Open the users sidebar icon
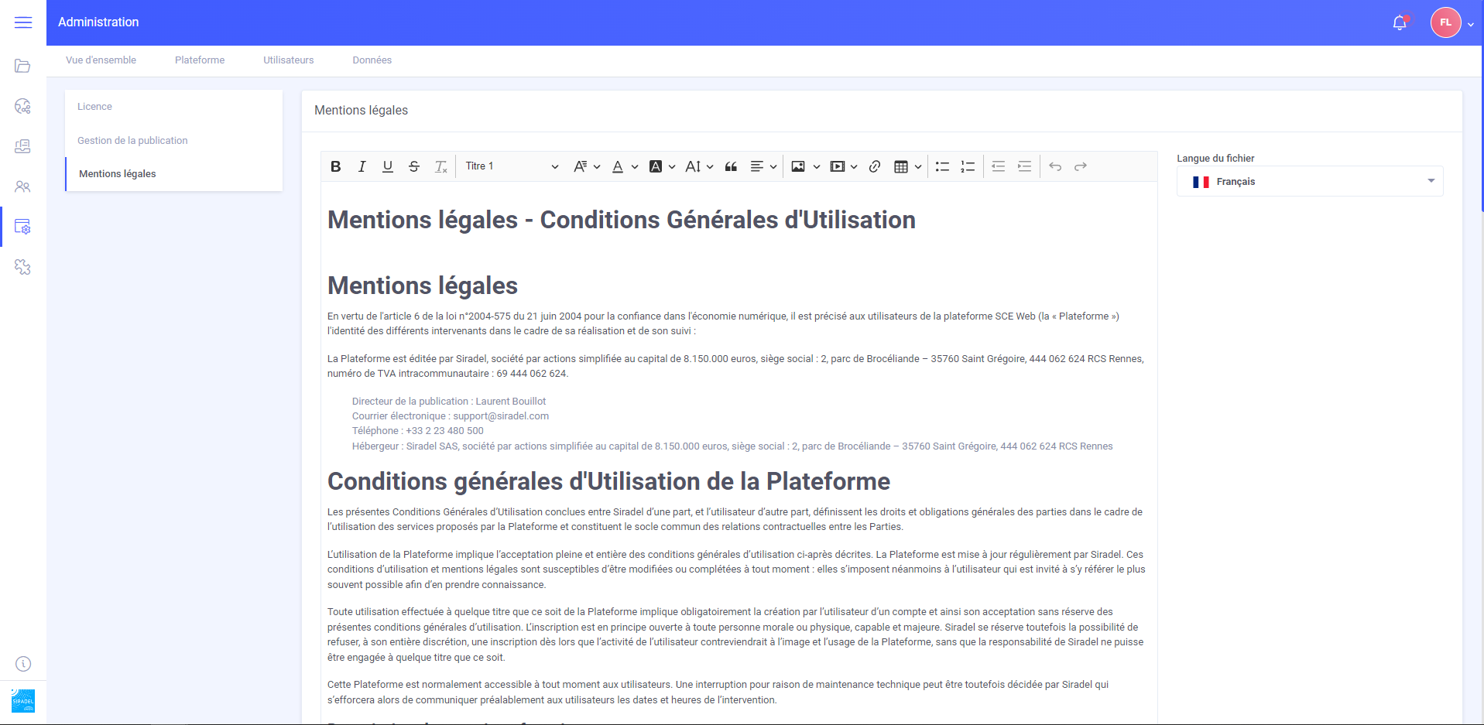The width and height of the screenshot is (1484, 725). [22, 186]
